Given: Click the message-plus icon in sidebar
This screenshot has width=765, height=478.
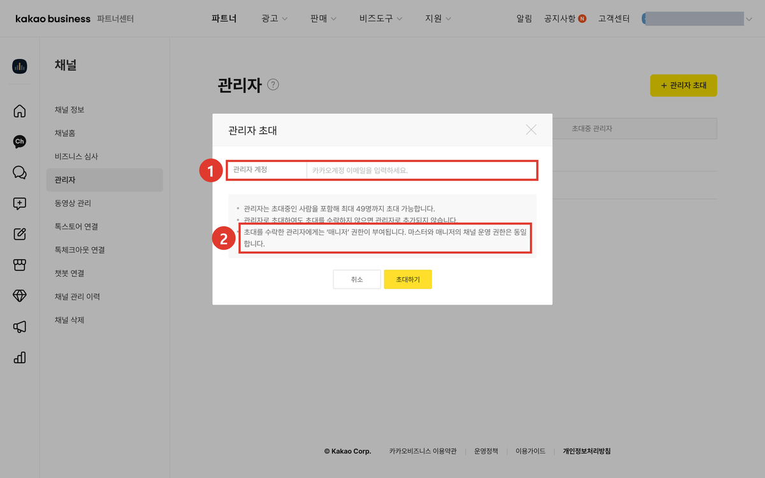Looking at the screenshot, I should pos(20,203).
